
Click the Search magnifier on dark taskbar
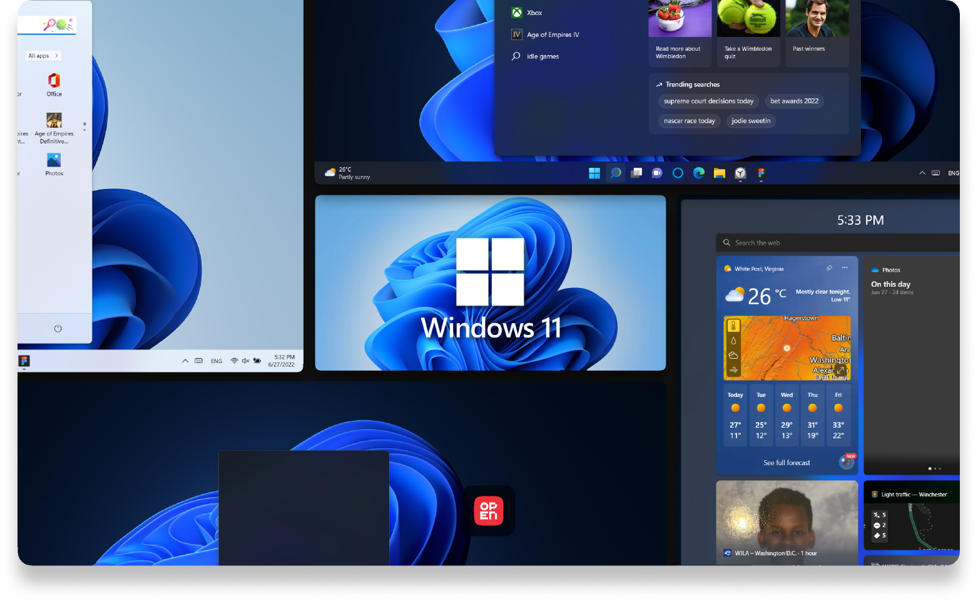coord(616,173)
